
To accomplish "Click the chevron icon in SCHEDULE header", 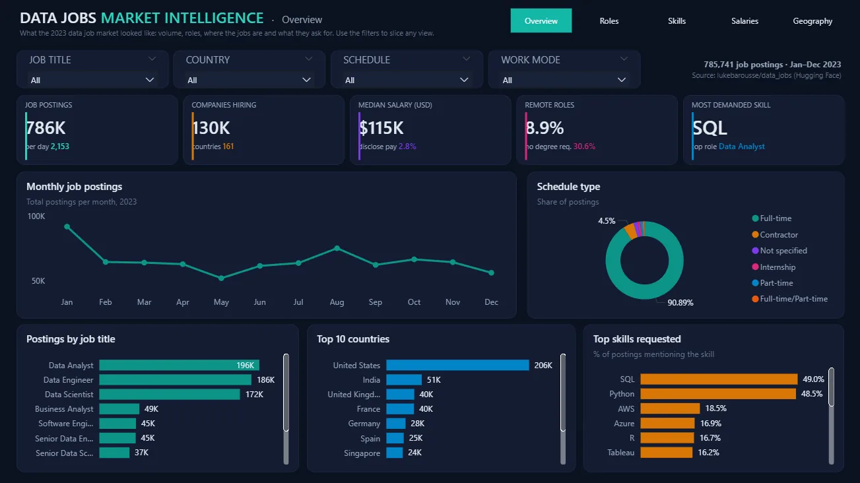I will tap(466, 59).
